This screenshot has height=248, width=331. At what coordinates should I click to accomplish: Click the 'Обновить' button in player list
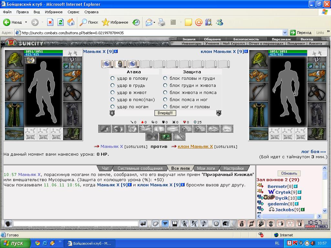tap(289, 173)
